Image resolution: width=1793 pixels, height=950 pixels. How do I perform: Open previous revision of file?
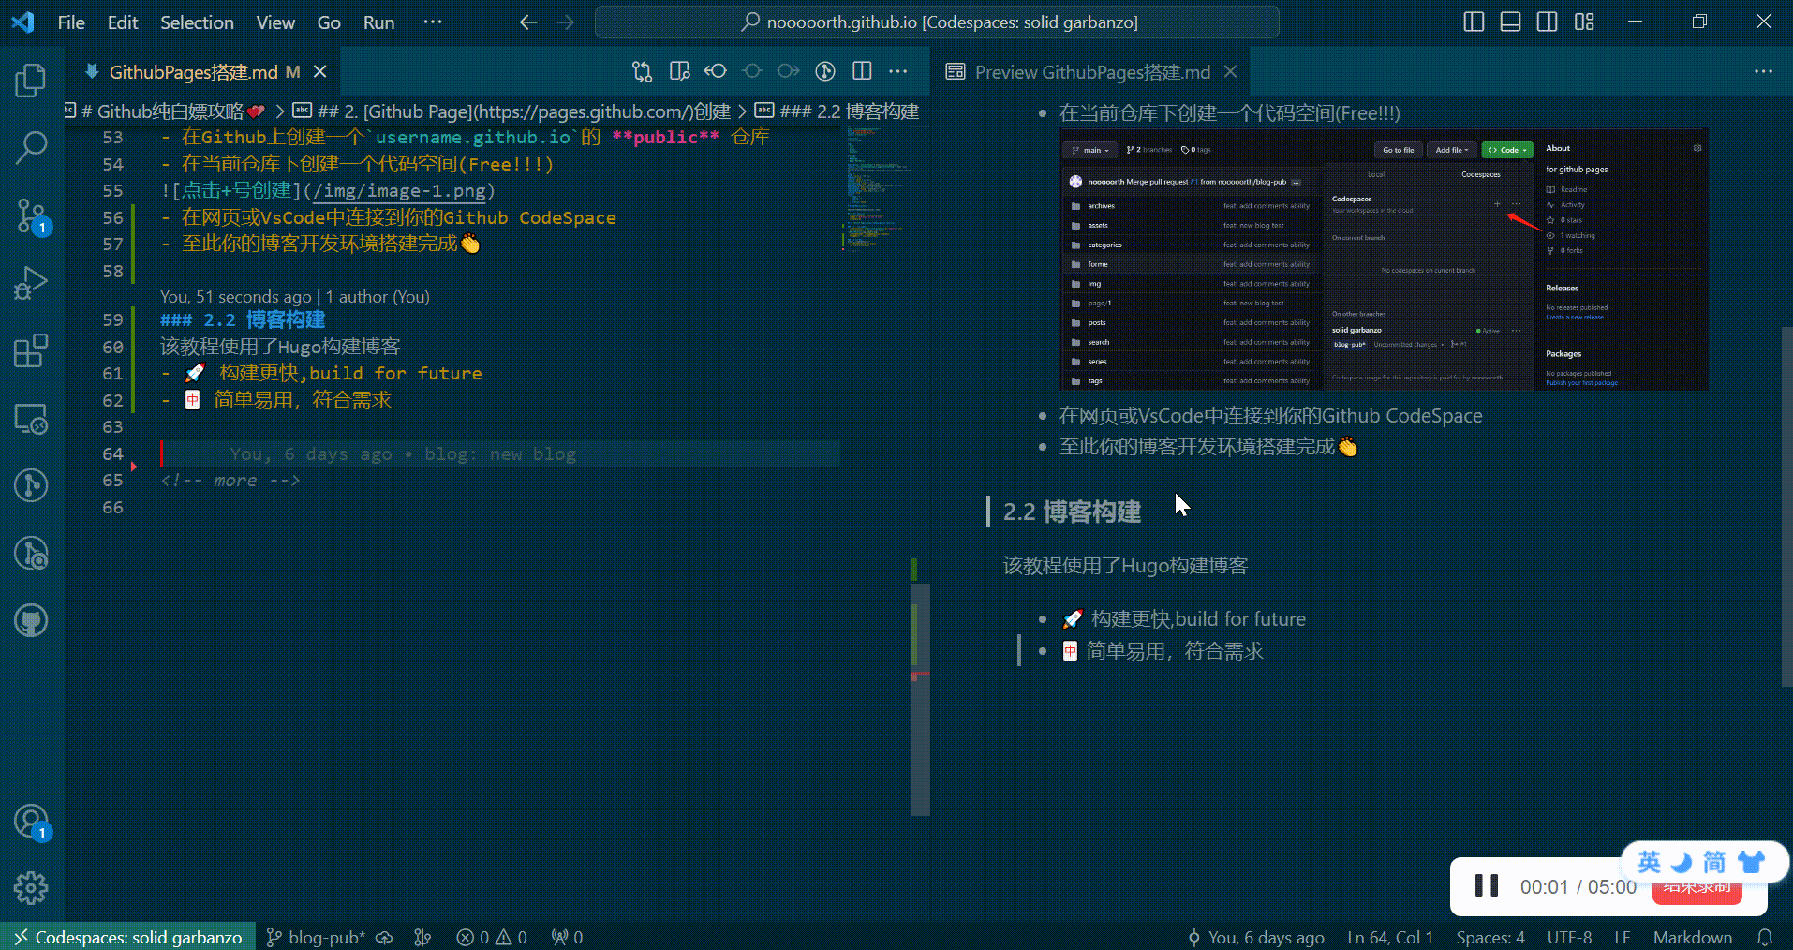(x=716, y=71)
